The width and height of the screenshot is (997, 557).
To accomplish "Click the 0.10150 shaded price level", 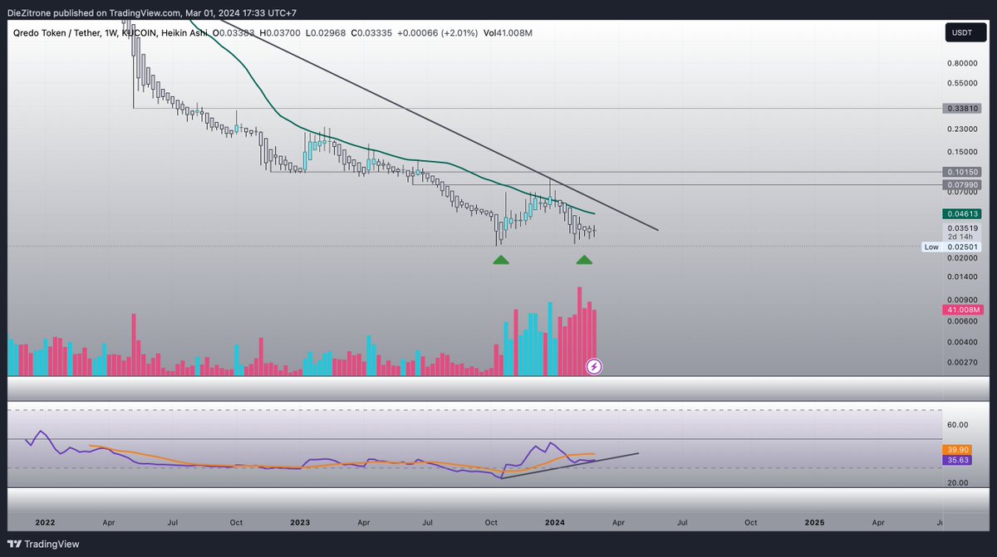I will [x=961, y=171].
